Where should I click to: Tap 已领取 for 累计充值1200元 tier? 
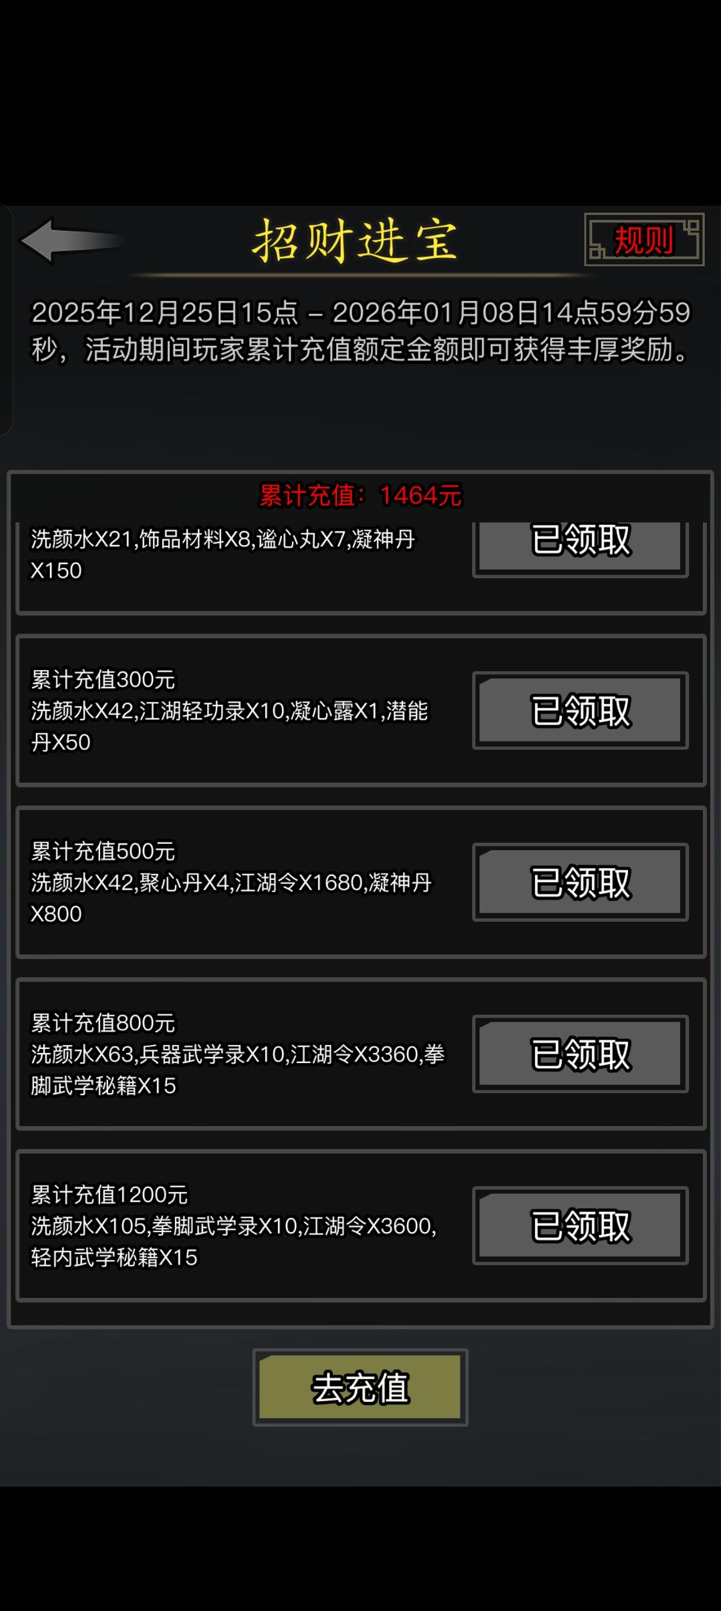(580, 1226)
